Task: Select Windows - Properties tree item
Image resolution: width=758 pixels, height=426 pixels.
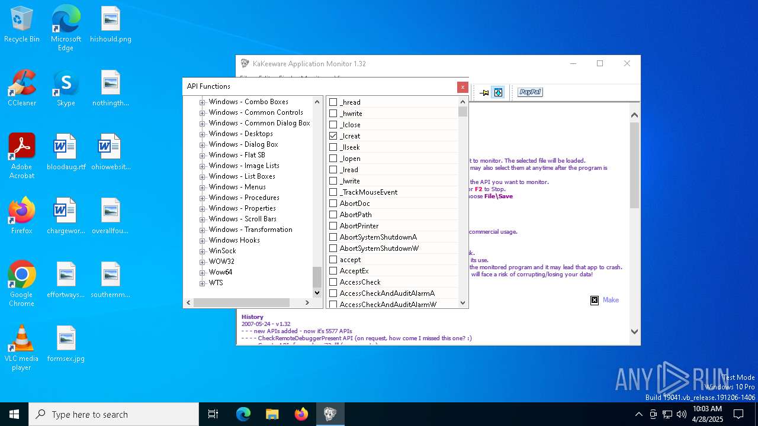Action: (x=242, y=208)
